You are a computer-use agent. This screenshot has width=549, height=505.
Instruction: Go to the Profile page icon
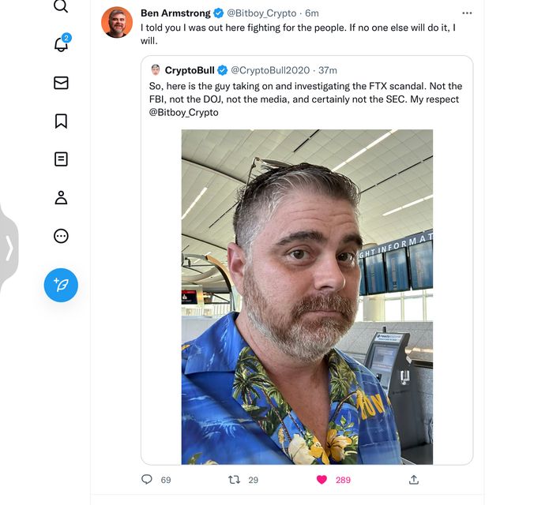click(61, 197)
